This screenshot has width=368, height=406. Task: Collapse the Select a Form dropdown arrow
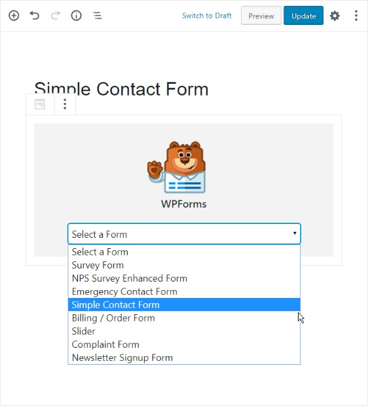click(x=295, y=233)
